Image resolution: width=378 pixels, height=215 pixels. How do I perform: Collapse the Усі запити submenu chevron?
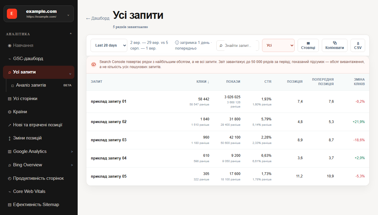tap(70, 74)
